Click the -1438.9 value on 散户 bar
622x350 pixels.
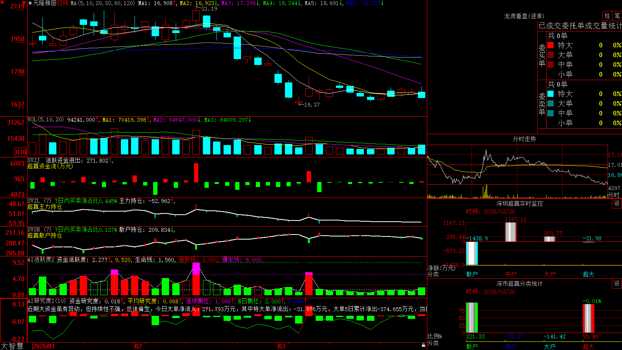coord(478,238)
